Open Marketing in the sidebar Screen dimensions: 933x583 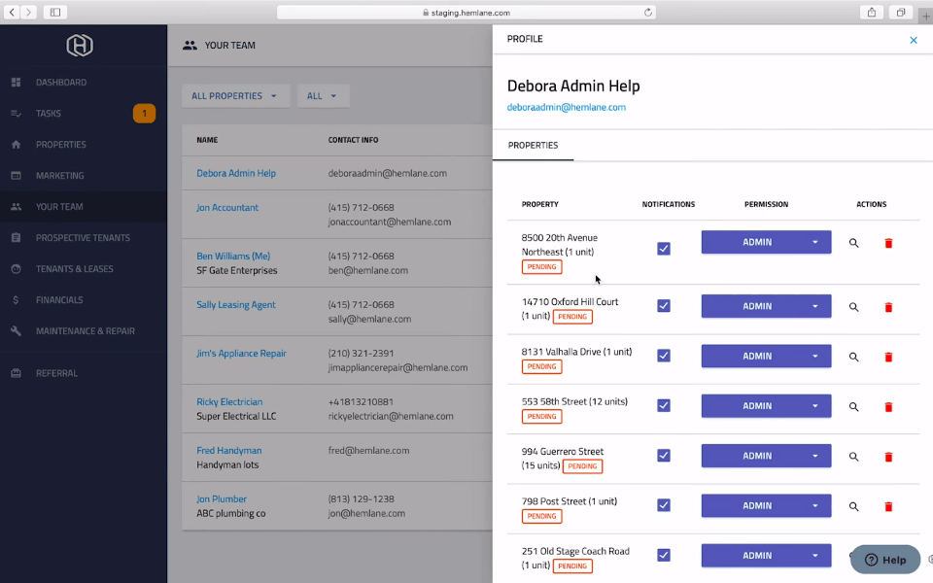(x=59, y=176)
